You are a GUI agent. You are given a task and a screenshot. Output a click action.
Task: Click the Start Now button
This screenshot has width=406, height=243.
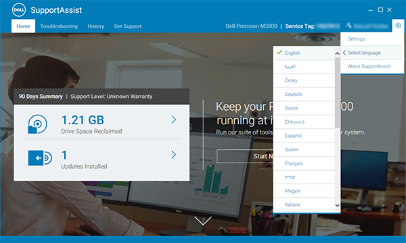(x=245, y=156)
